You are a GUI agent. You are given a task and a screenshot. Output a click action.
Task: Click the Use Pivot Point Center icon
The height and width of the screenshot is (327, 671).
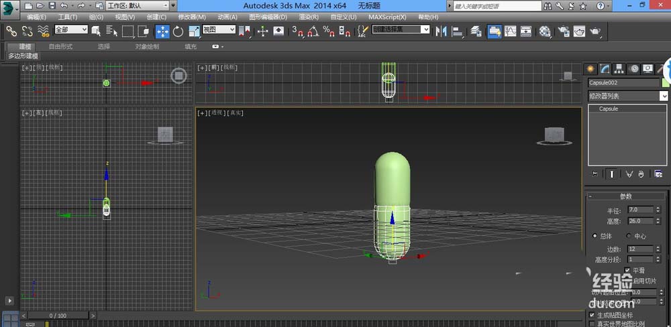(244, 31)
